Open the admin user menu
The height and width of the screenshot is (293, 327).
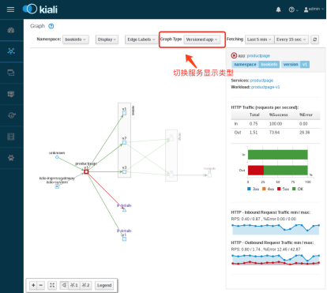(x=314, y=9)
